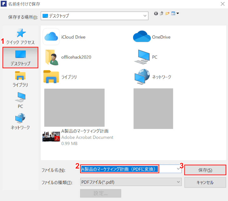228x201 pixels.
Task: Create a new folder icon
Action: point(167,14)
